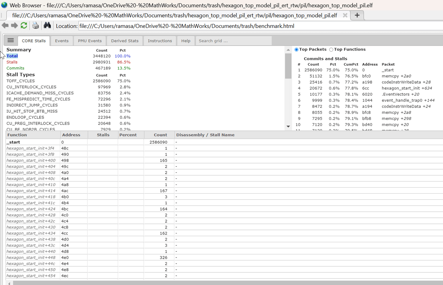
Task: Click the Help tab
Action: point(185,41)
